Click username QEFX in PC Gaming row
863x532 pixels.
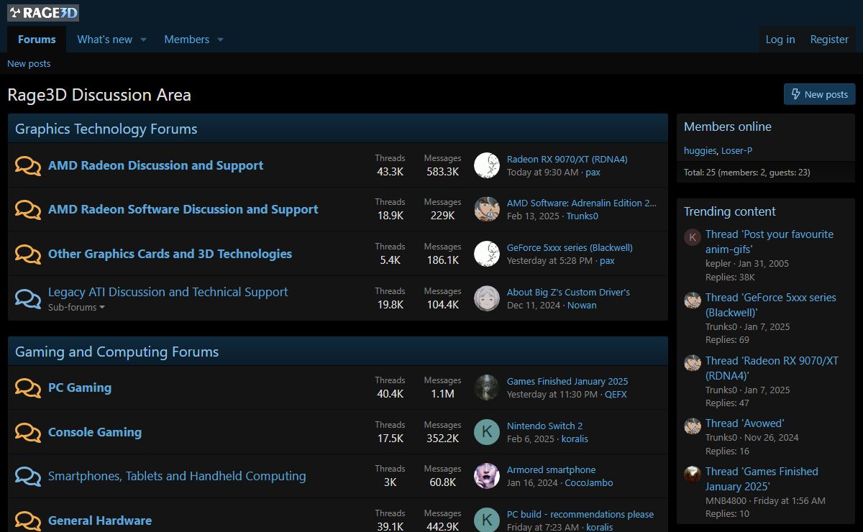616,395
